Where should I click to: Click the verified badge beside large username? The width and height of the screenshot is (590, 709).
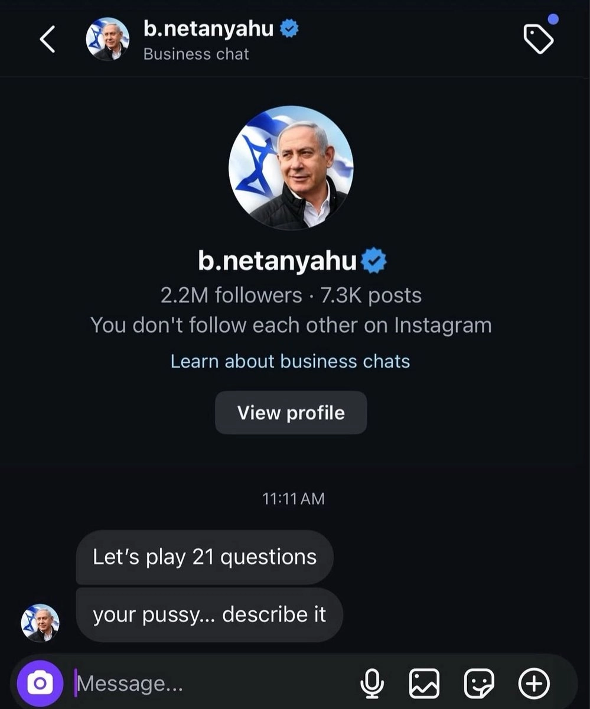[374, 261]
